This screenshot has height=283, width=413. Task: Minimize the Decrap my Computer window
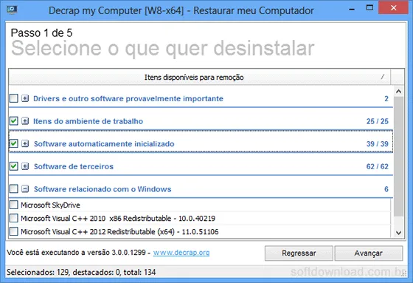(x=352, y=9)
